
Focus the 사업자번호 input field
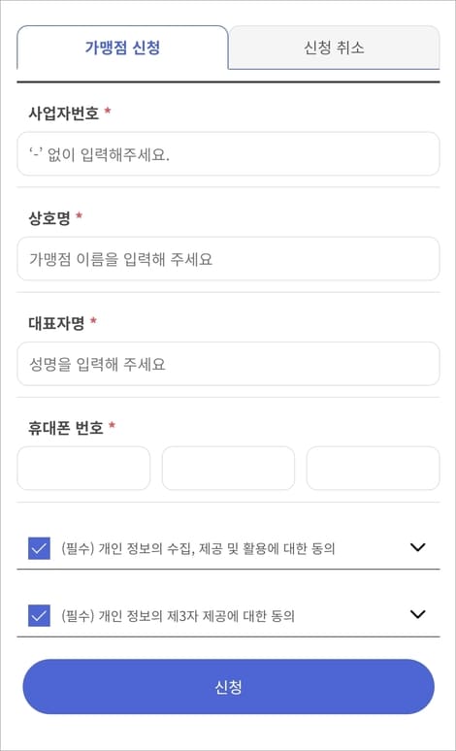click(228, 153)
